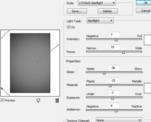Click the 'Plastic' label of Material slider

tap(91, 81)
